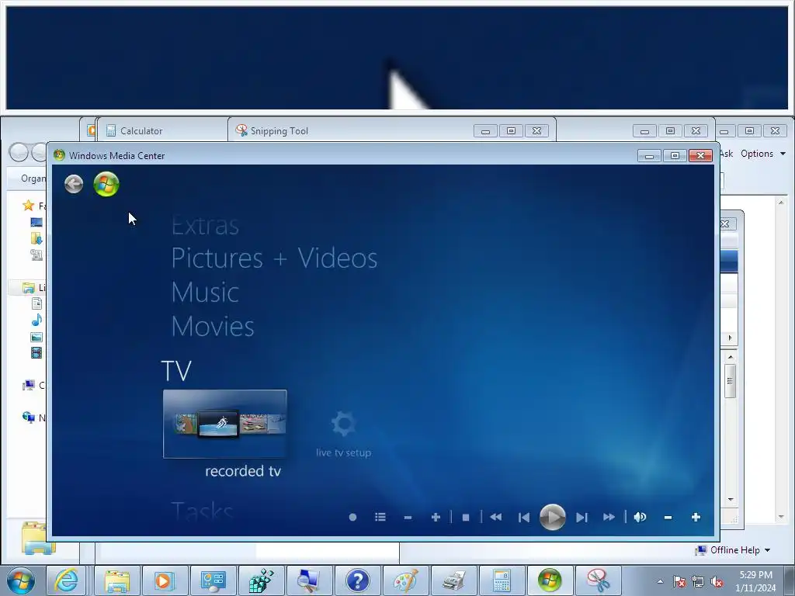The image size is (795, 596).
Task: Show hidden tray icons arrow
Action: coord(660,581)
